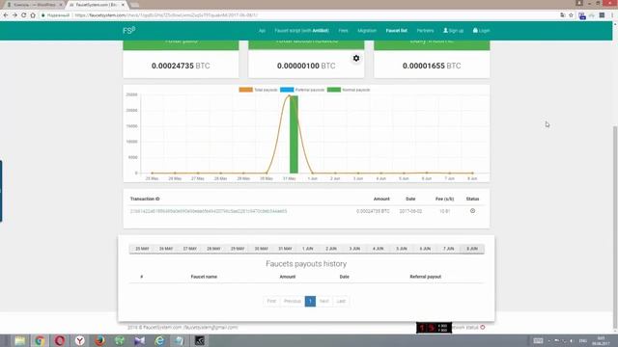
Task: Click the faucetsystem@gmail.com footer email
Action: click(211, 328)
